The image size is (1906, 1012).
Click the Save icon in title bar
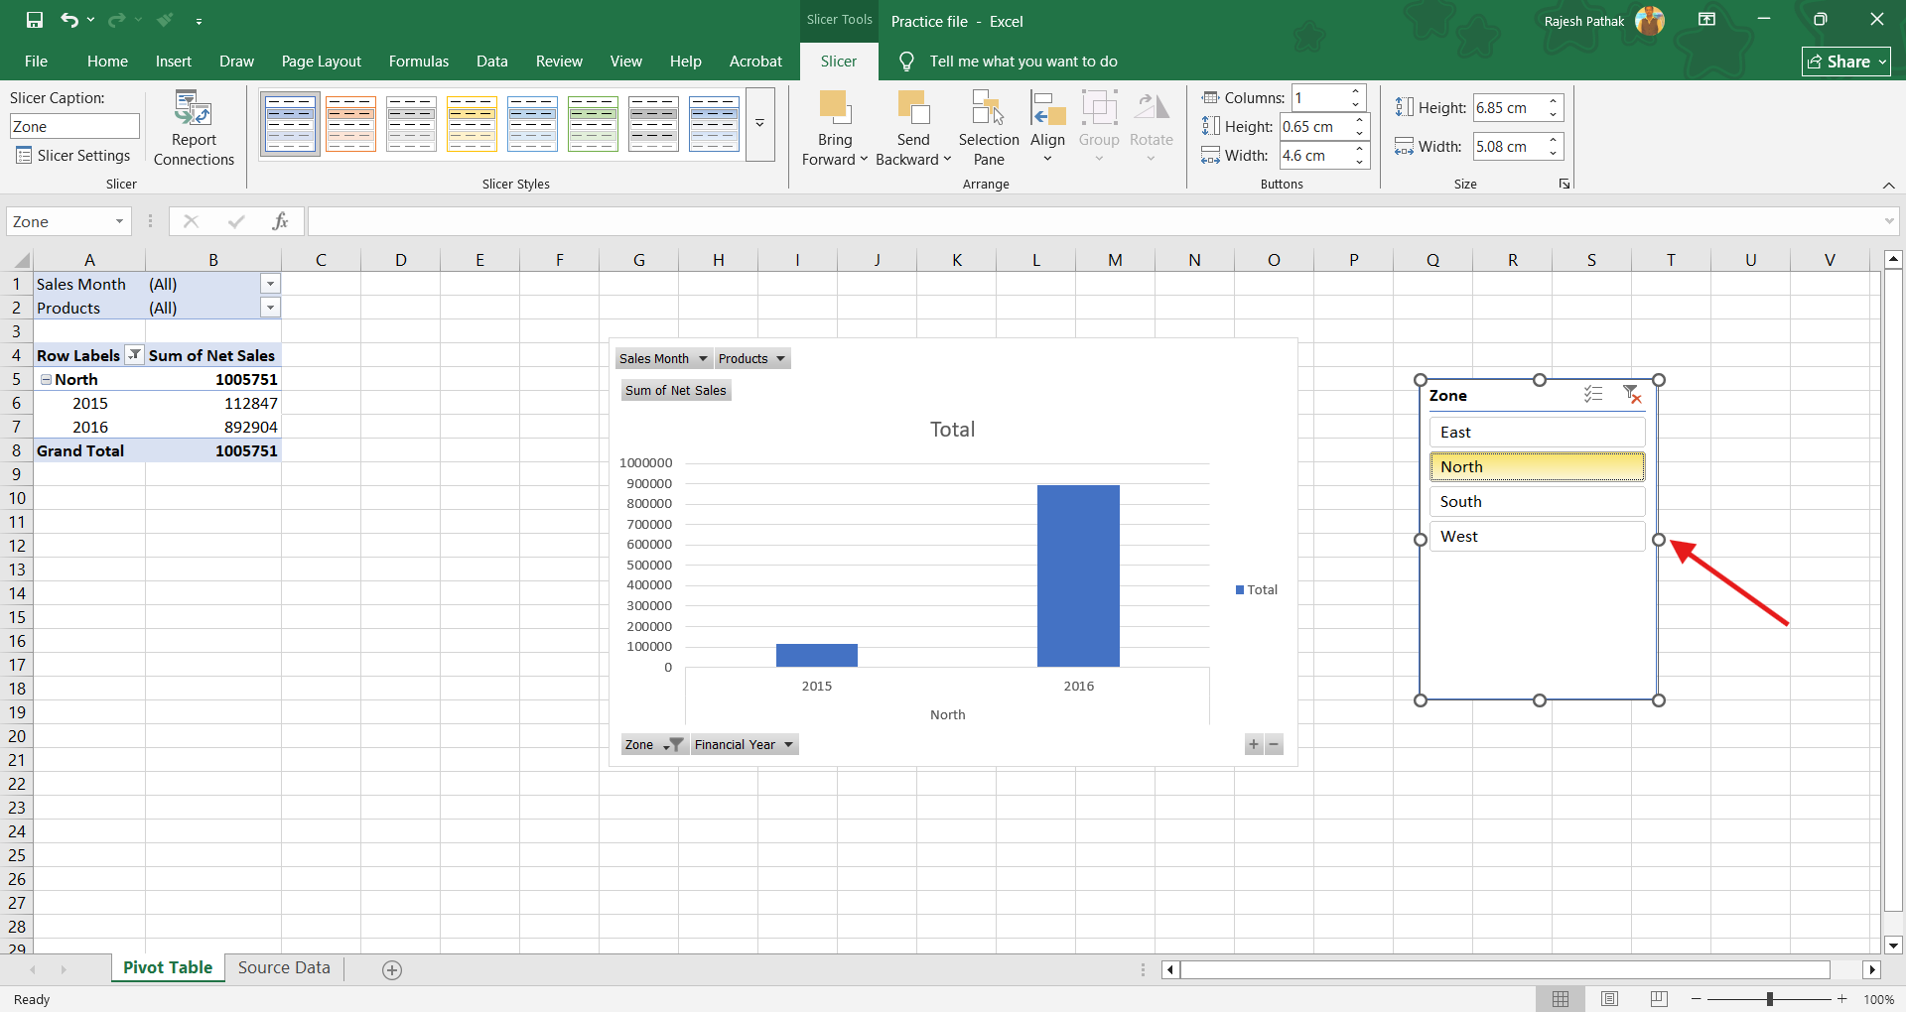(35, 20)
